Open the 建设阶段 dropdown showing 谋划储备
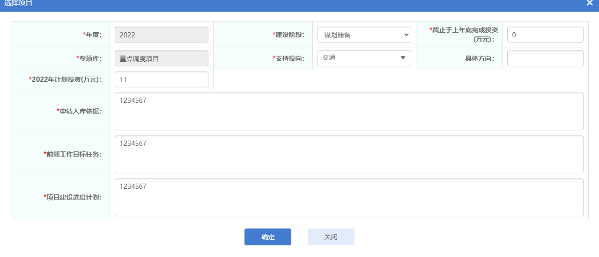The height and width of the screenshot is (257, 599). [364, 35]
